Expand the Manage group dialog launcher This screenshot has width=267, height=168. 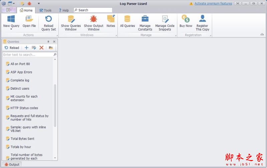[176, 36]
